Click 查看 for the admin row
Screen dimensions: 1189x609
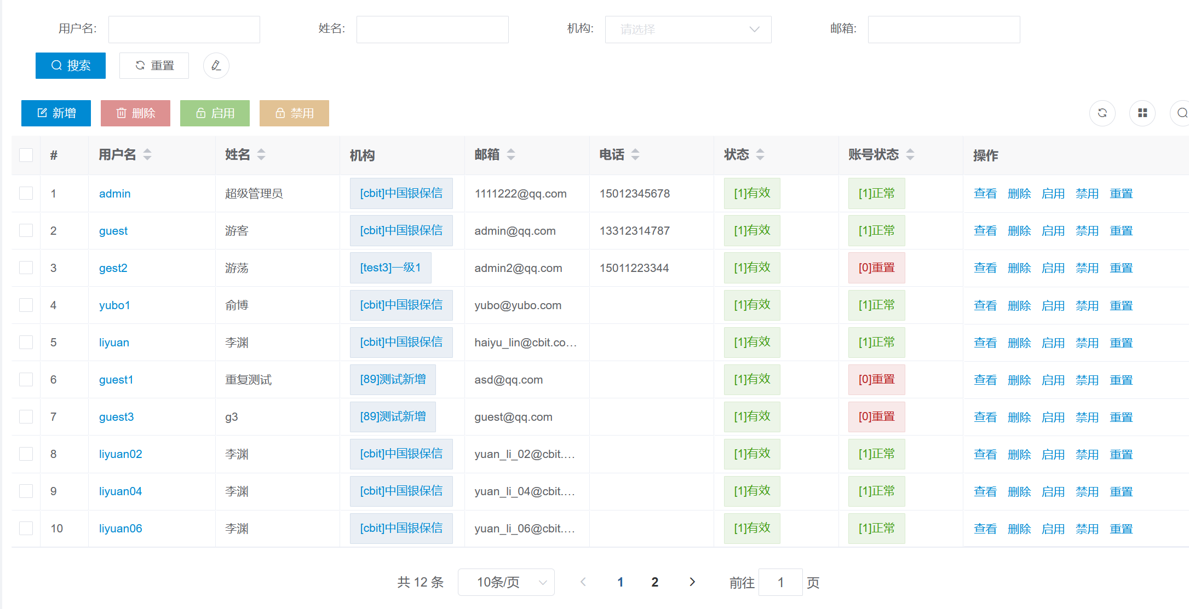[x=985, y=194]
